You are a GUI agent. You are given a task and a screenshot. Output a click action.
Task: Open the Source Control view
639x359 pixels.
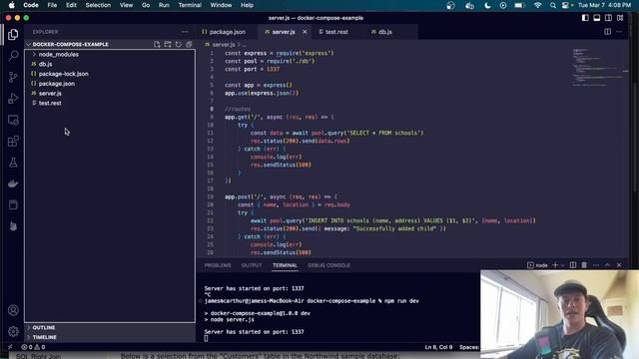pyautogui.click(x=13, y=77)
